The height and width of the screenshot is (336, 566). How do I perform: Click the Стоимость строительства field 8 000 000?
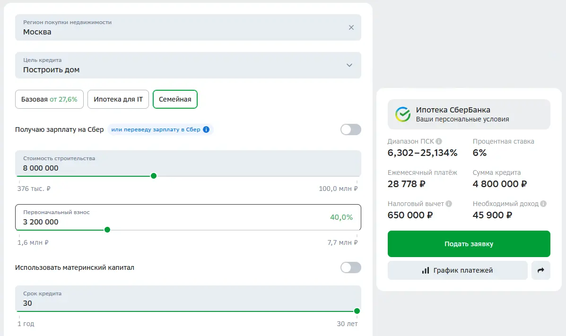click(188, 164)
